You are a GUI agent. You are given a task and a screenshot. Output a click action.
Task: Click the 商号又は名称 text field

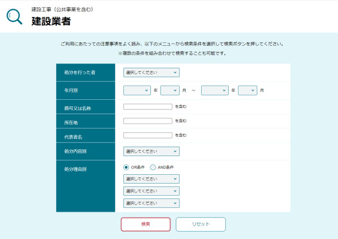click(x=148, y=107)
